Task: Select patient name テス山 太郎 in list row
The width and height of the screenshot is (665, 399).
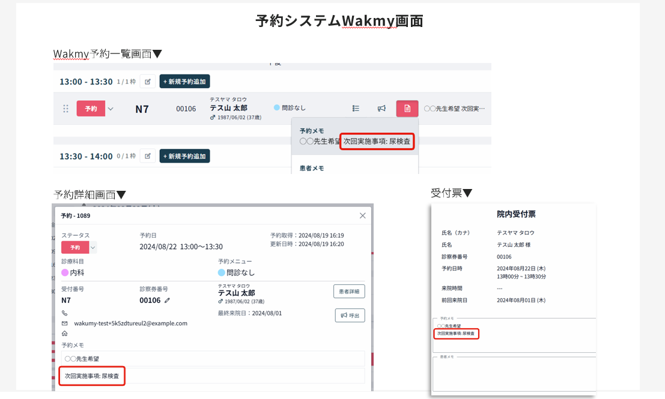Action: coord(229,108)
